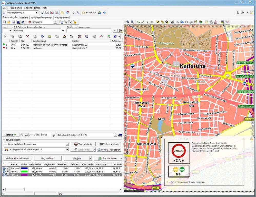This screenshot has height=197, width=256.
Task: Open Datei menu
Action: tap(5, 8)
